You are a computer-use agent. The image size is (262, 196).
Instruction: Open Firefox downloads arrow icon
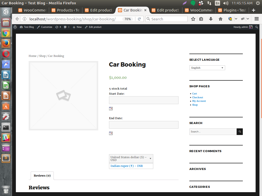211,19
